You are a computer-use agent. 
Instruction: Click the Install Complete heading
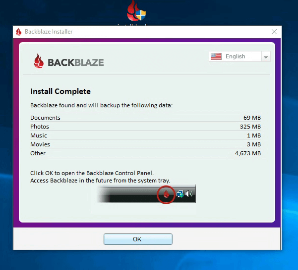tap(60, 91)
